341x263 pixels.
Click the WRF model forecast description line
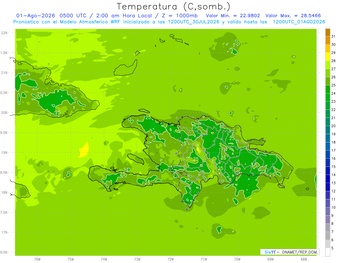(169, 22)
